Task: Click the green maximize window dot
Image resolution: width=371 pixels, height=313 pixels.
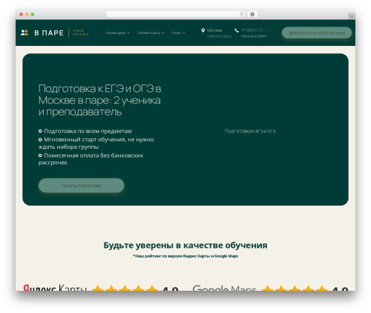Action: [x=33, y=14]
